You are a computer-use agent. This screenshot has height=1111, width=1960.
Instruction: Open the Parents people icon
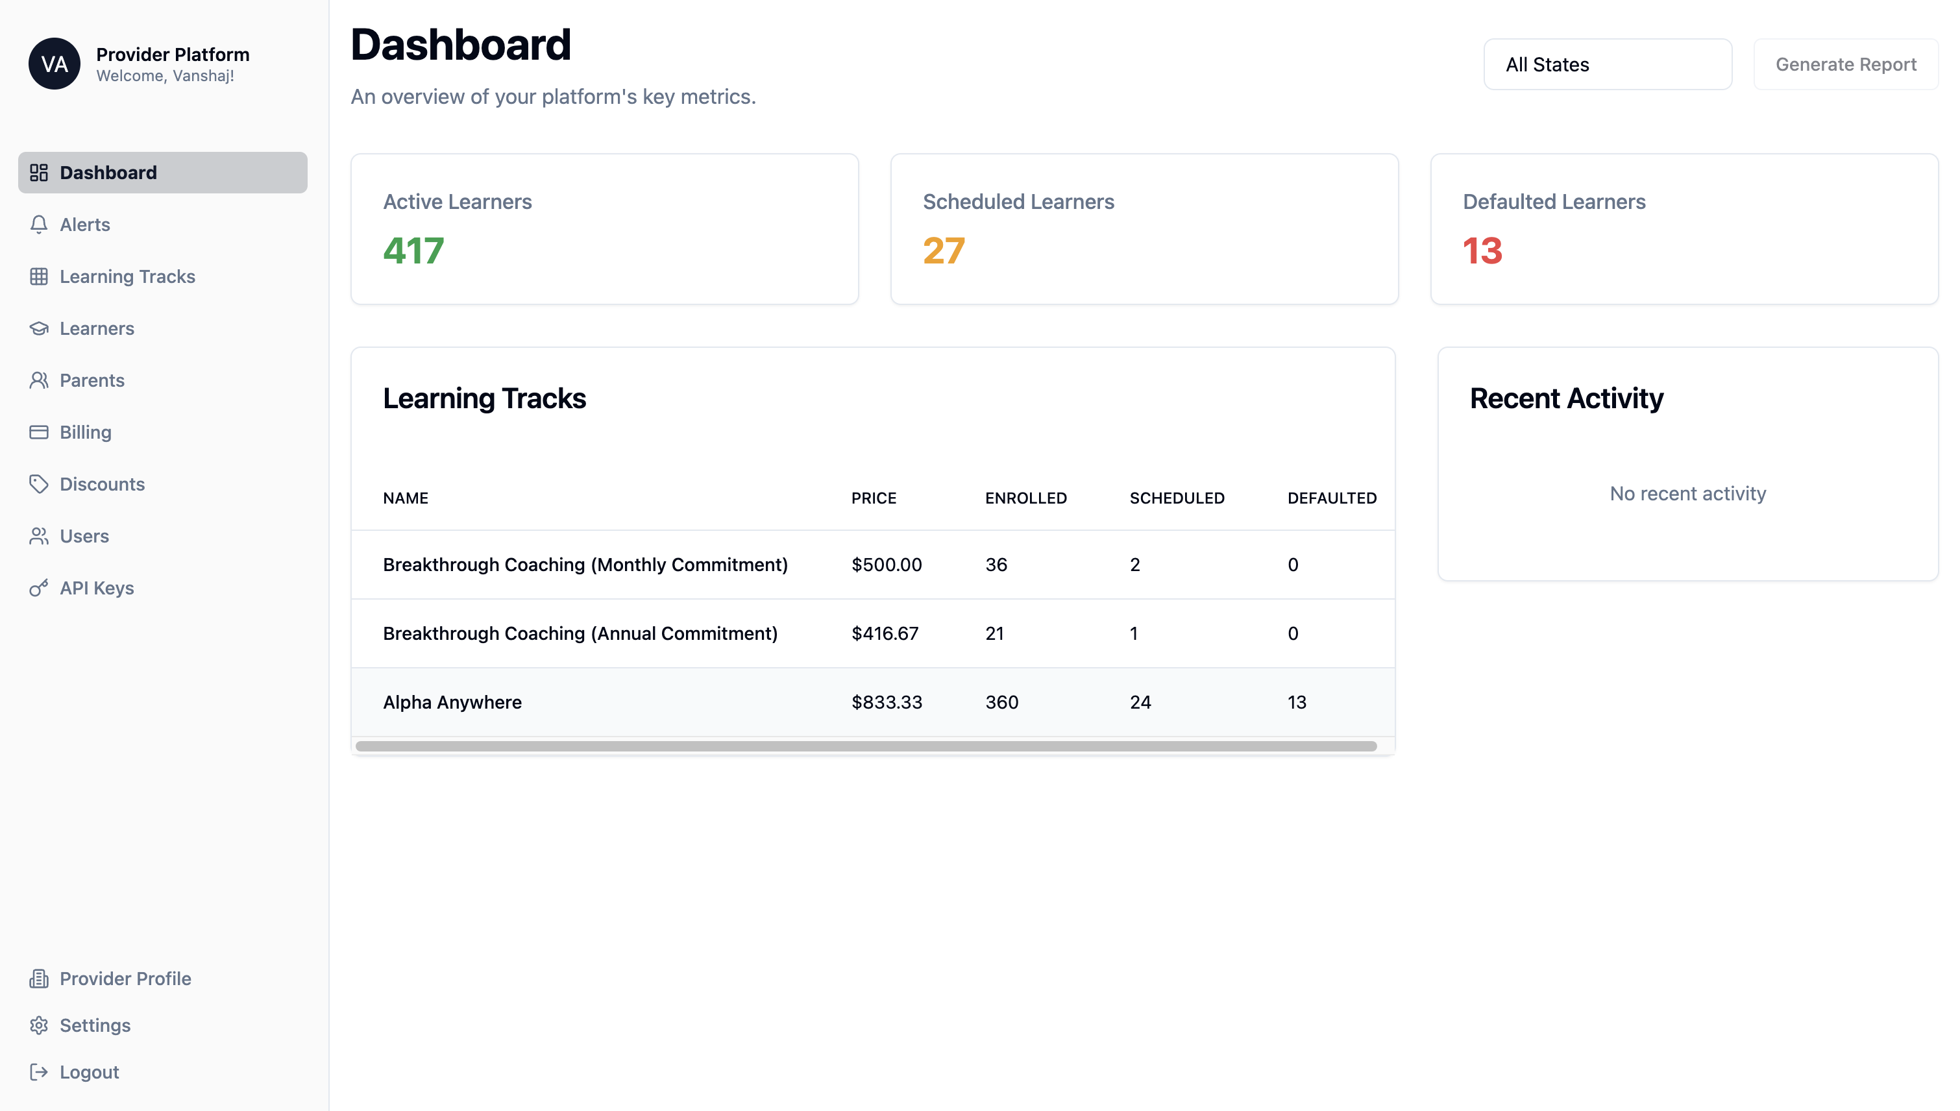click(39, 380)
